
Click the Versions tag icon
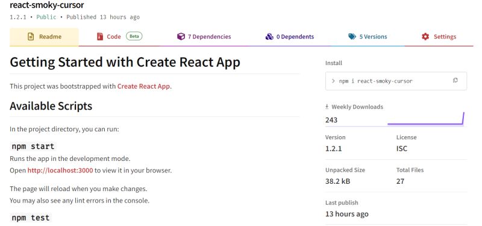pyautogui.click(x=352, y=37)
